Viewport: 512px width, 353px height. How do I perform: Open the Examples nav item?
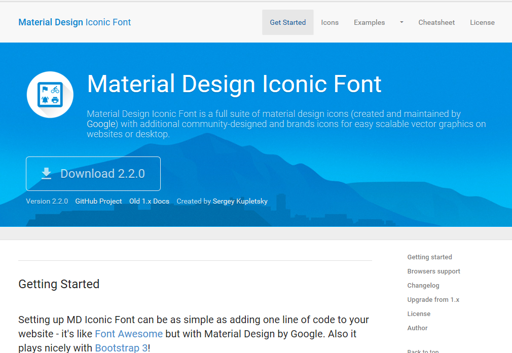370,22
